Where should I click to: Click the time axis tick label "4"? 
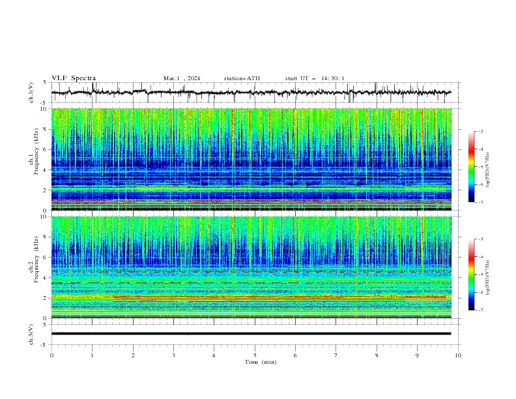(214, 355)
